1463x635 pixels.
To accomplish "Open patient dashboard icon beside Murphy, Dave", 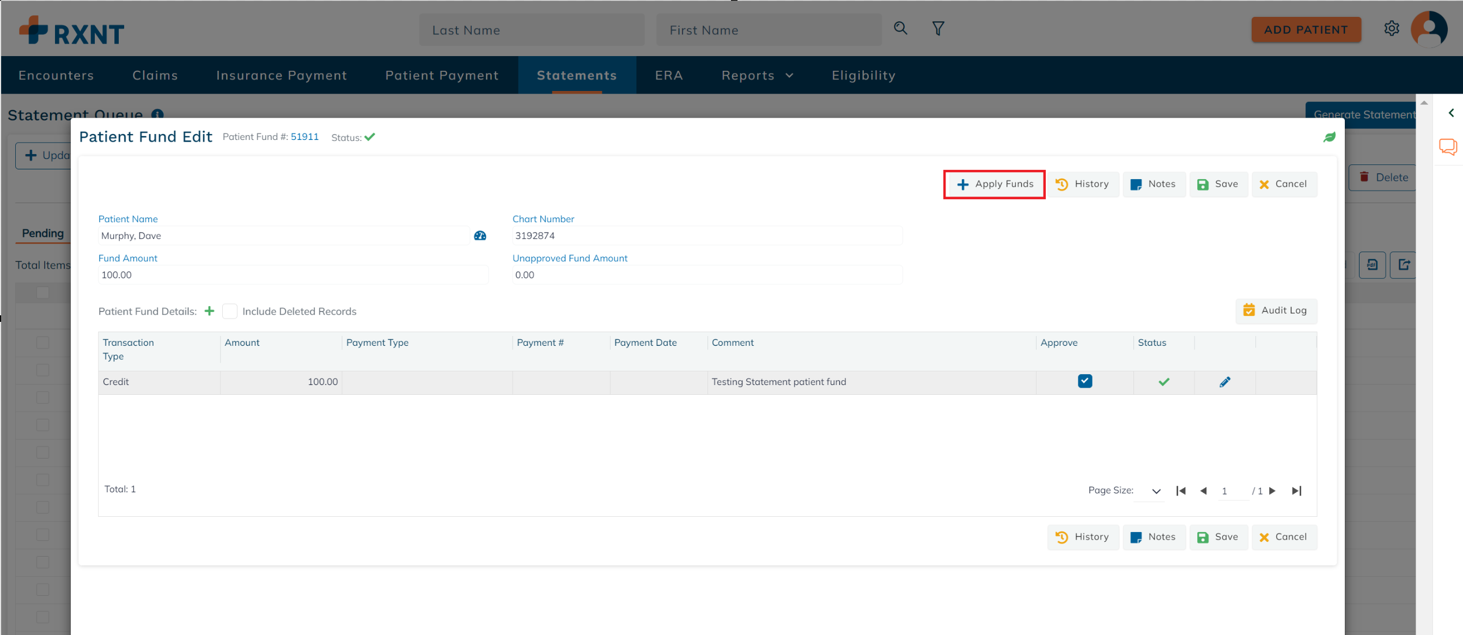I will click(480, 236).
